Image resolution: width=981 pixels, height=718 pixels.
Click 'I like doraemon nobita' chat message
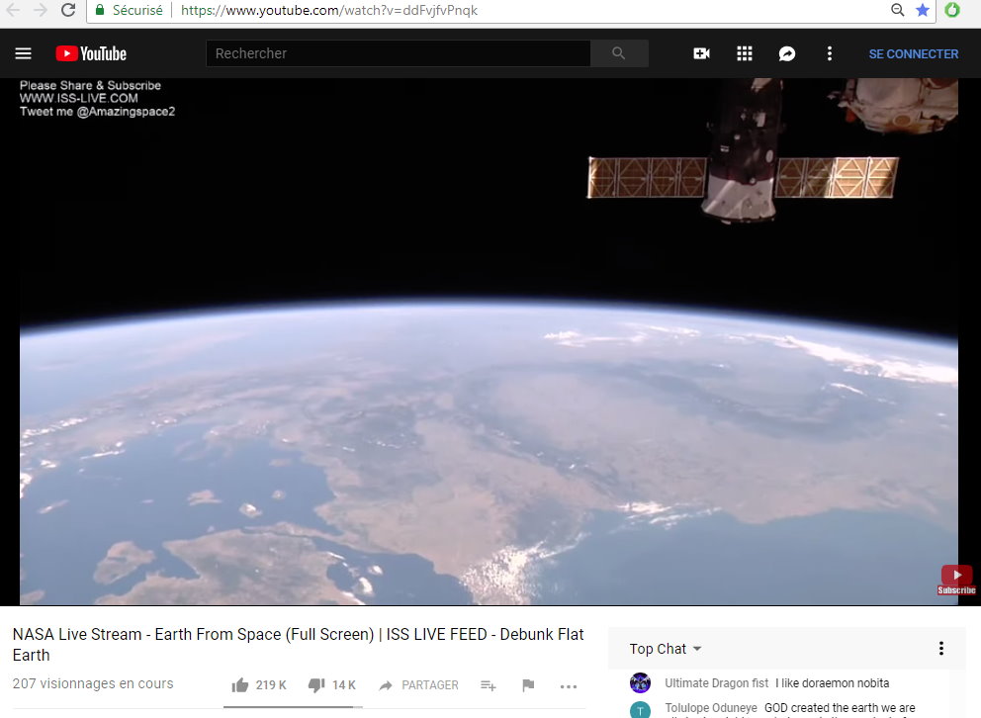(832, 683)
